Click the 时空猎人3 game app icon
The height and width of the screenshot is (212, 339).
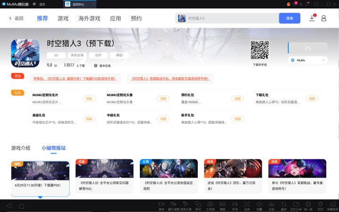(25, 53)
